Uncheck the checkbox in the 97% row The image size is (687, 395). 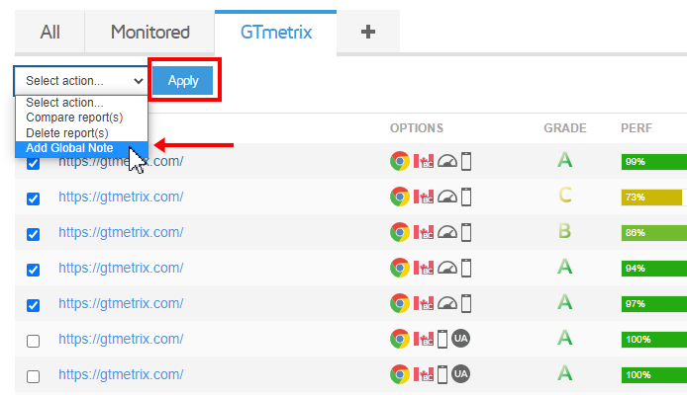(34, 305)
